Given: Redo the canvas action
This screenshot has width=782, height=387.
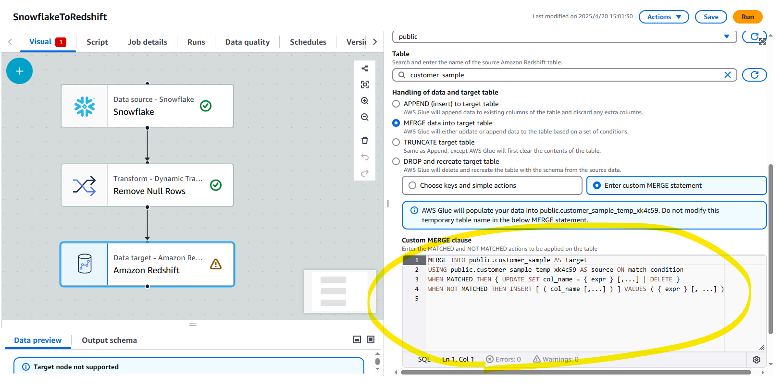Looking at the screenshot, I should click(x=365, y=173).
